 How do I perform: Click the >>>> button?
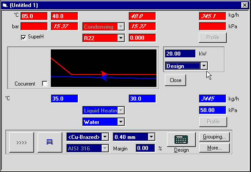tap(22, 142)
